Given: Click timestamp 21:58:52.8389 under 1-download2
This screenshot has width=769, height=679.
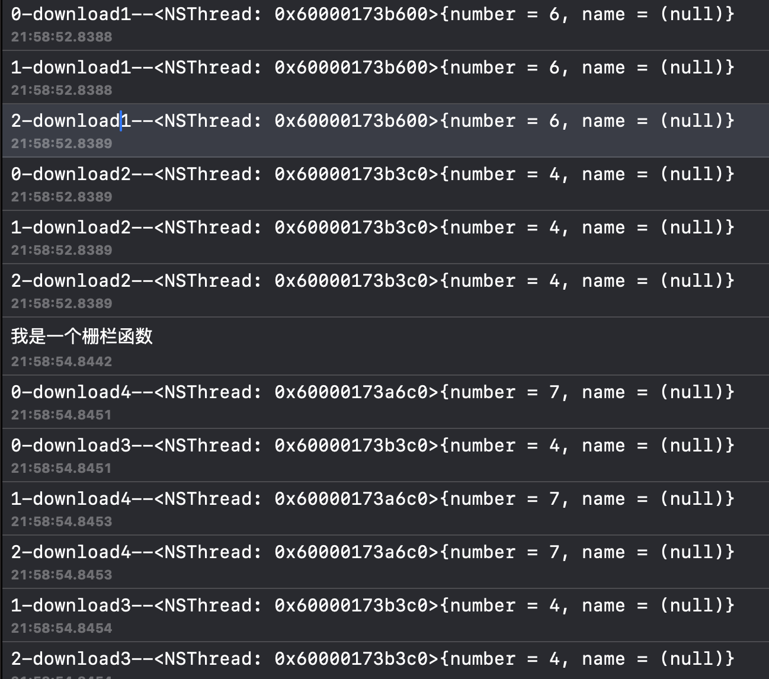Looking at the screenshot, I should [62, 250].
